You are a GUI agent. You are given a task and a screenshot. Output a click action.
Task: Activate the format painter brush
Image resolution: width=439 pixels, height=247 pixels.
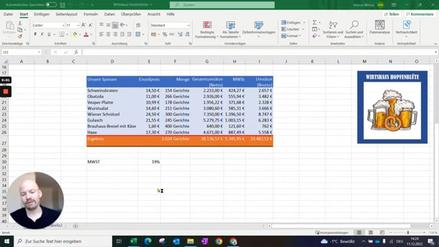[x=20, y=36]
